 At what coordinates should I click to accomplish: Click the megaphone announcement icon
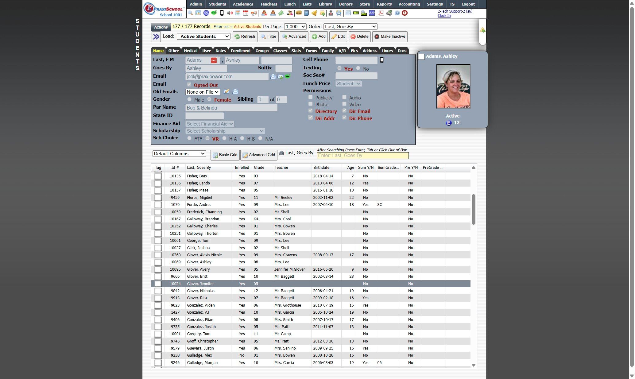pos(254,13)
